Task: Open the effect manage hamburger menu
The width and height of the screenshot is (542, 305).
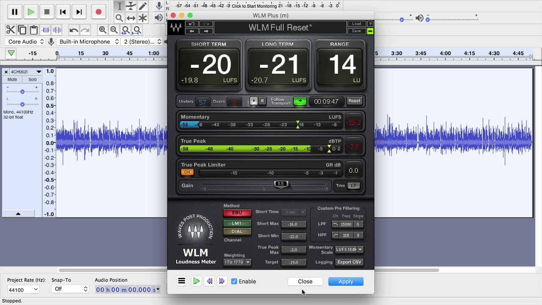Action: tap(182, 281)
